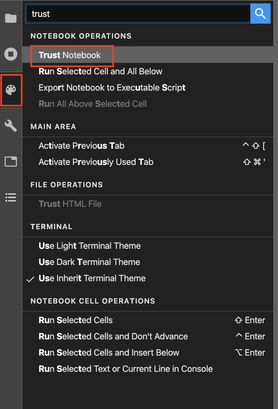Click Run Selected Cells command
This screenshot has width=278, height=409.
click(76, 320)
